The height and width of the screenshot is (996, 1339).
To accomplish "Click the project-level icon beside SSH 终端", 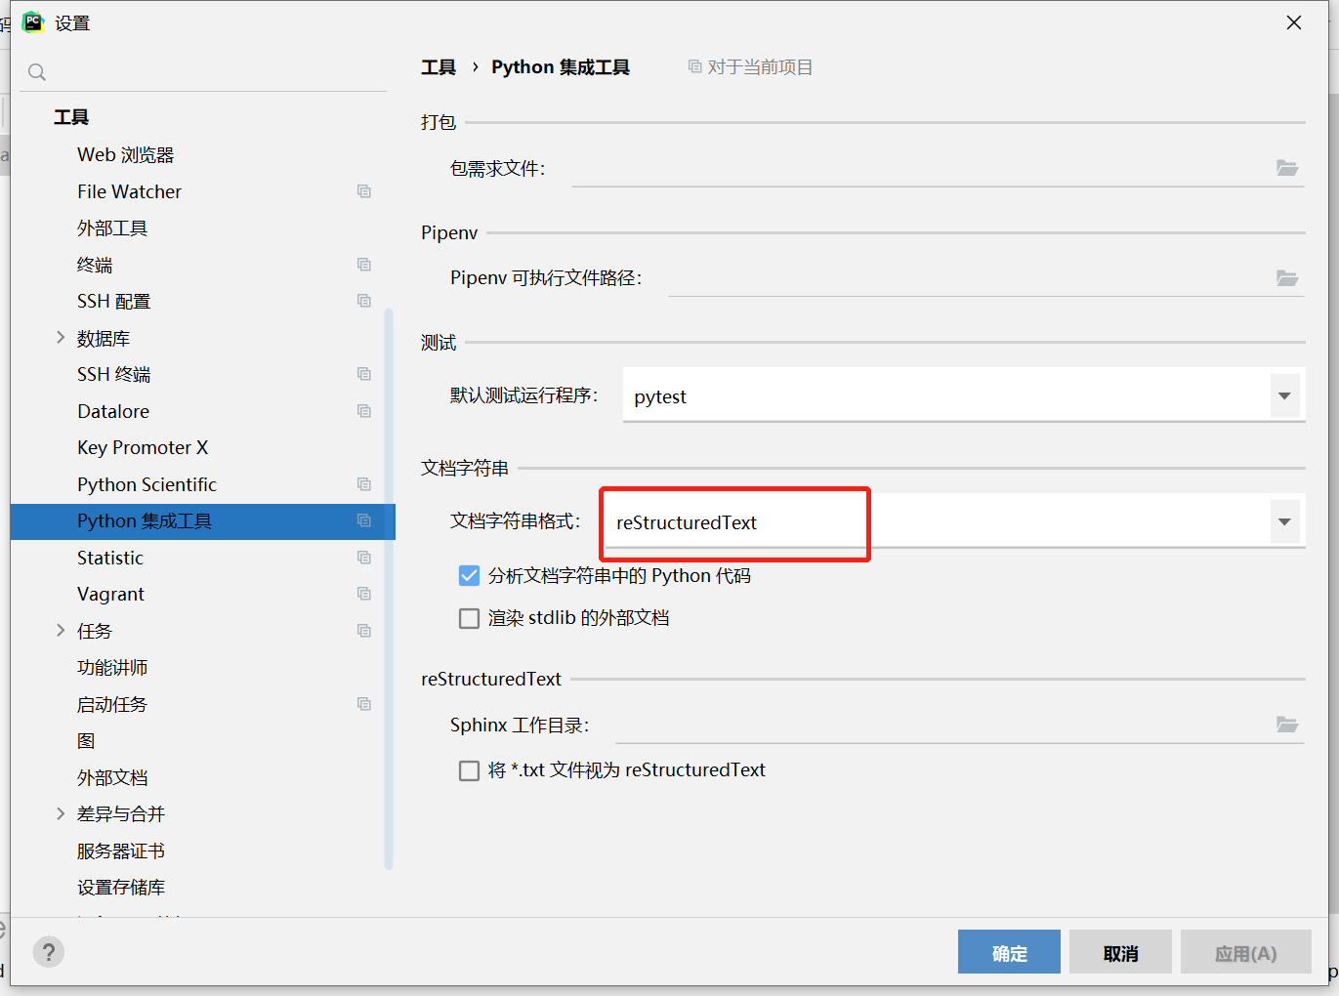I will (x=364, y=374).
